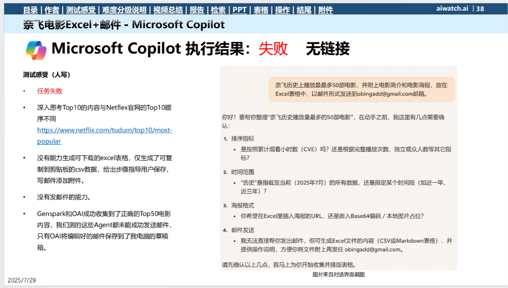Open the 表格 navigation link
This screenshot has height=288, width=508.
(261, 10)
